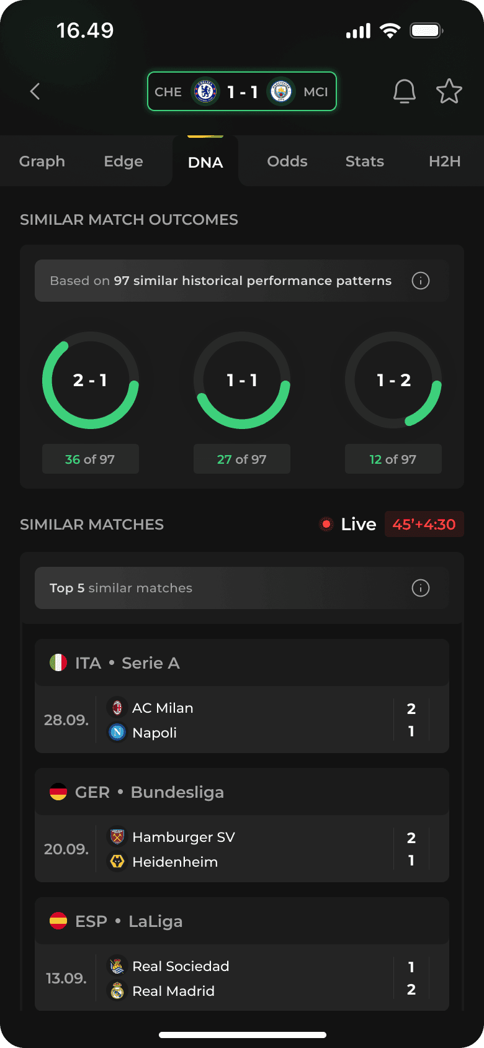Click the Italy flag beside Serie A
This screenshot has height=1048, width=484.
coord(58,662)
